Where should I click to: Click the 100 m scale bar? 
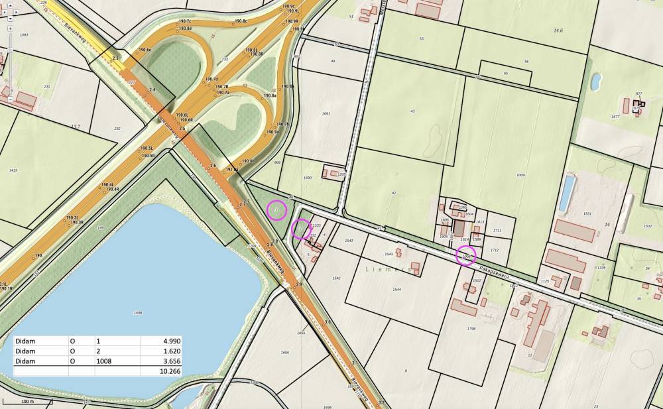[28, 402]
